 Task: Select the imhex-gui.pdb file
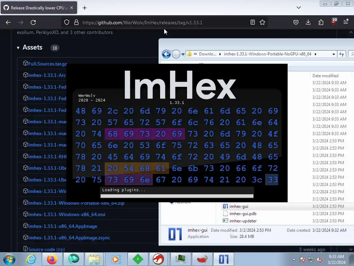[243, 213]
